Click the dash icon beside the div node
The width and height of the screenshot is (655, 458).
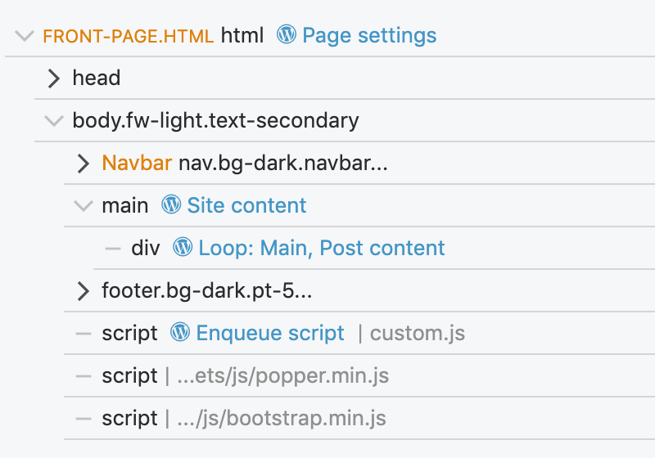(x=113, y=249)
